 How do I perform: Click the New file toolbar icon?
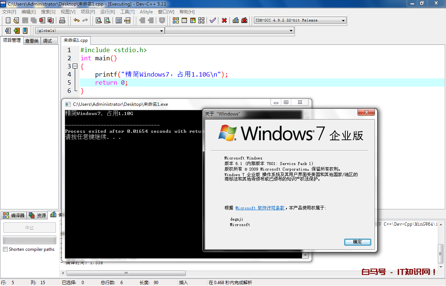[8, 20]
